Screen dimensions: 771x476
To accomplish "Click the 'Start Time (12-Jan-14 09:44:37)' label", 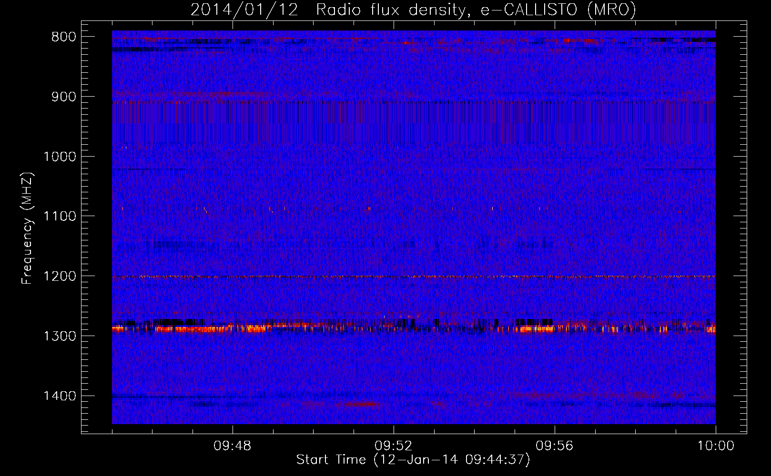I will pyautogui.click(x=413, y=460).
